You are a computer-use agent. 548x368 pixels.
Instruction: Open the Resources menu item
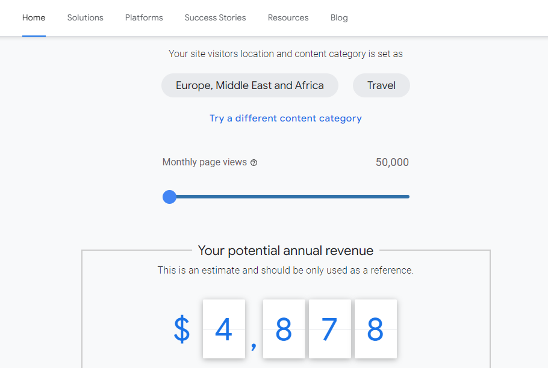[288, 18]
